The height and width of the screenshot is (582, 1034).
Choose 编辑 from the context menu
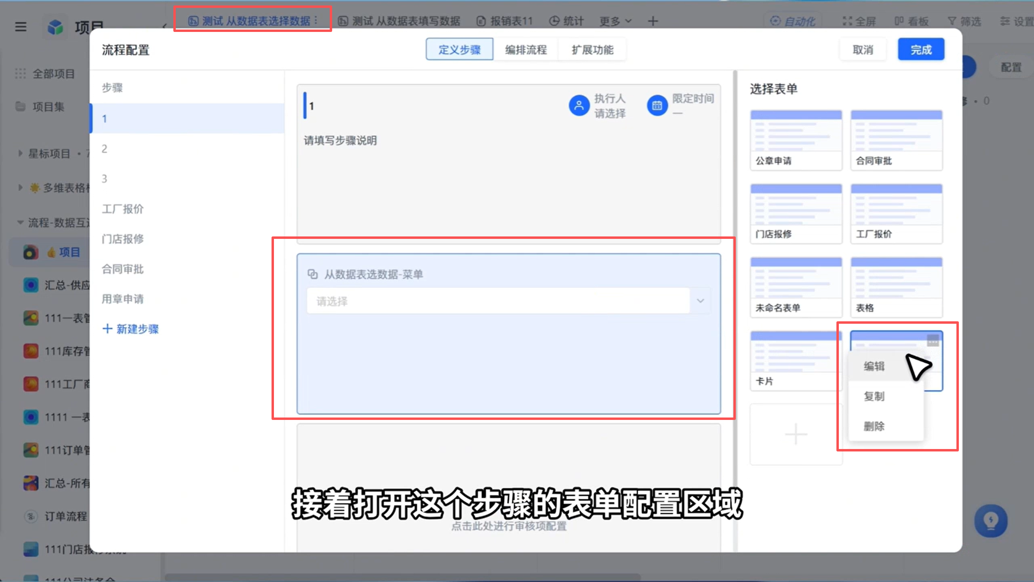(x=886, y=366)
